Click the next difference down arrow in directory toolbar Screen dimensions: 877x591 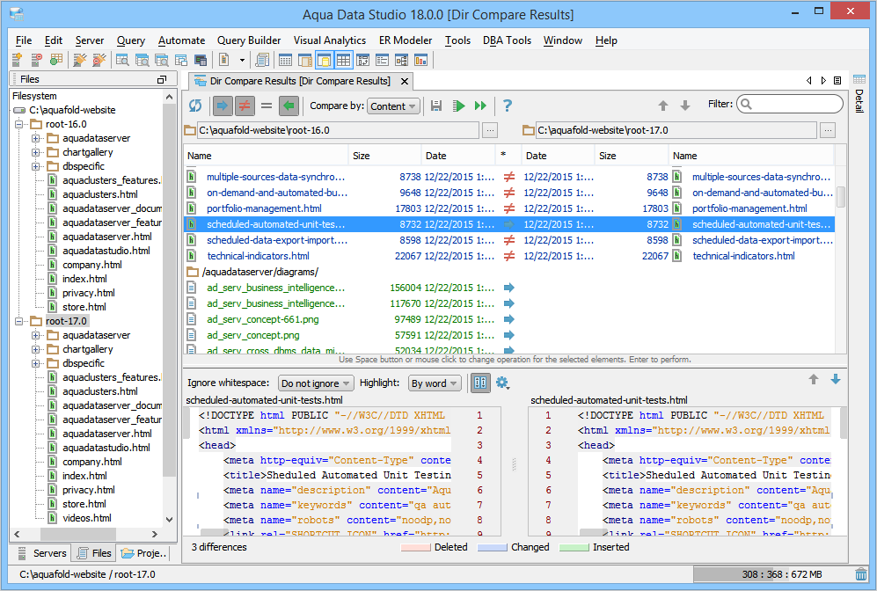684,106
